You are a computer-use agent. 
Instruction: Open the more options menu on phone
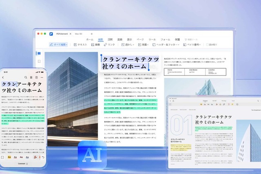pyautogui.click(x=42, y=77)
